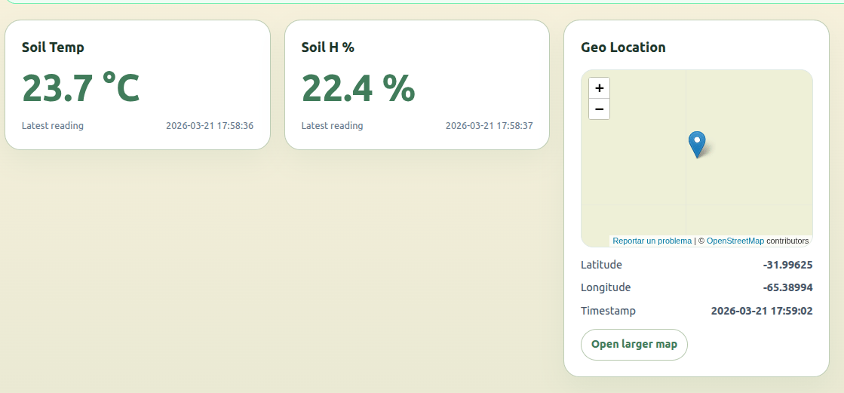The height and width of the screenshot is (393, 844).
Task: Click the Latitude label
Action: coord(601,265)
